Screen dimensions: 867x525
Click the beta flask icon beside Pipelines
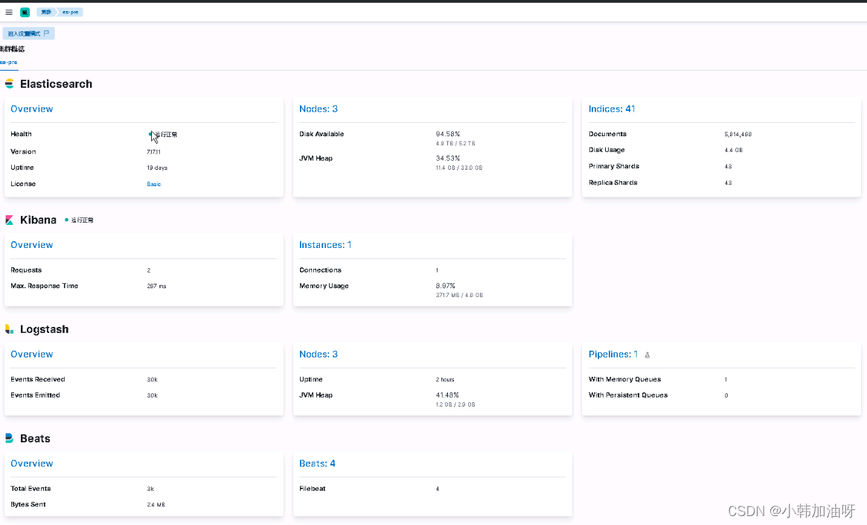tap(647, 355)
